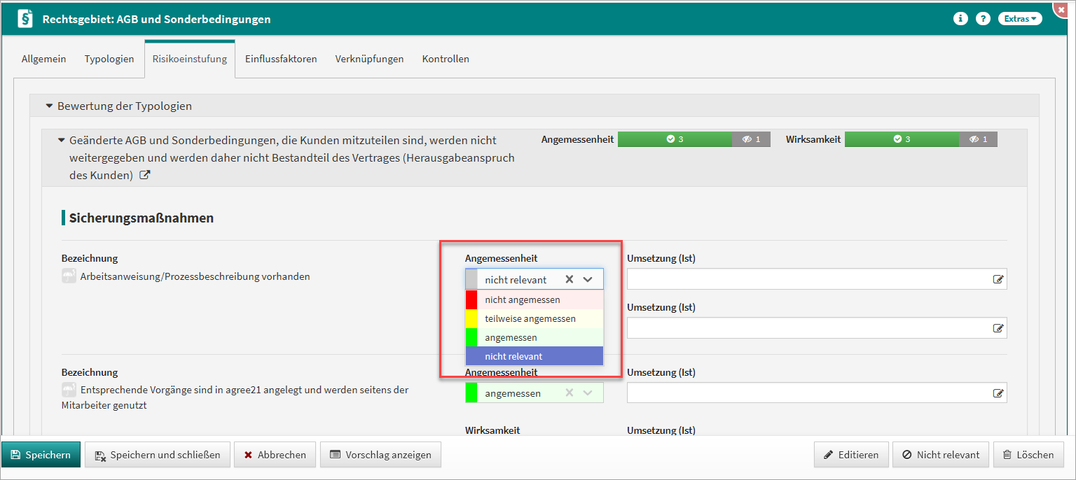The image size is (1076, 480).
Task: Open the help question mark icon
Action: pos(983,19)
